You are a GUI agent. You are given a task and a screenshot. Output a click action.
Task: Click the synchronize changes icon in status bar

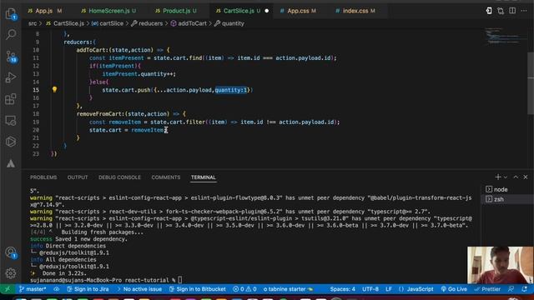pos(57,289)
